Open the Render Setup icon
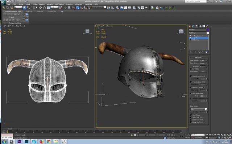 point(138,8)
